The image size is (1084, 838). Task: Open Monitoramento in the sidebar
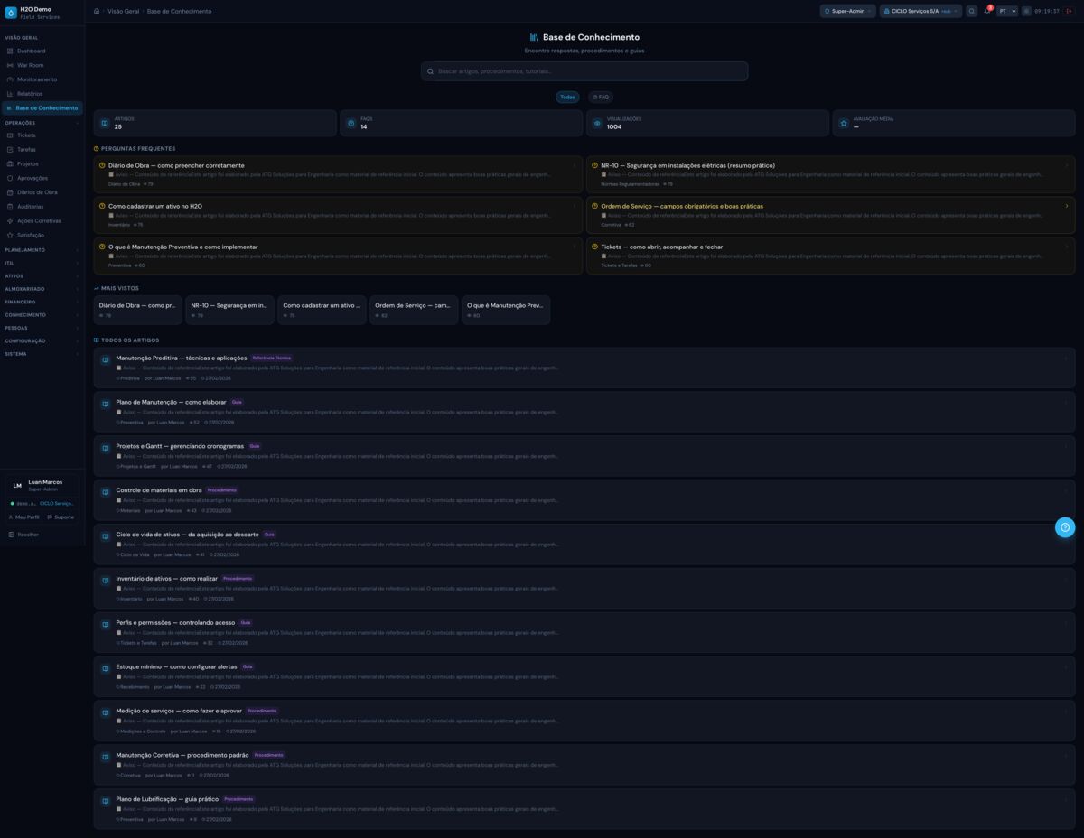pyautogui.click(x=42, y=79)
